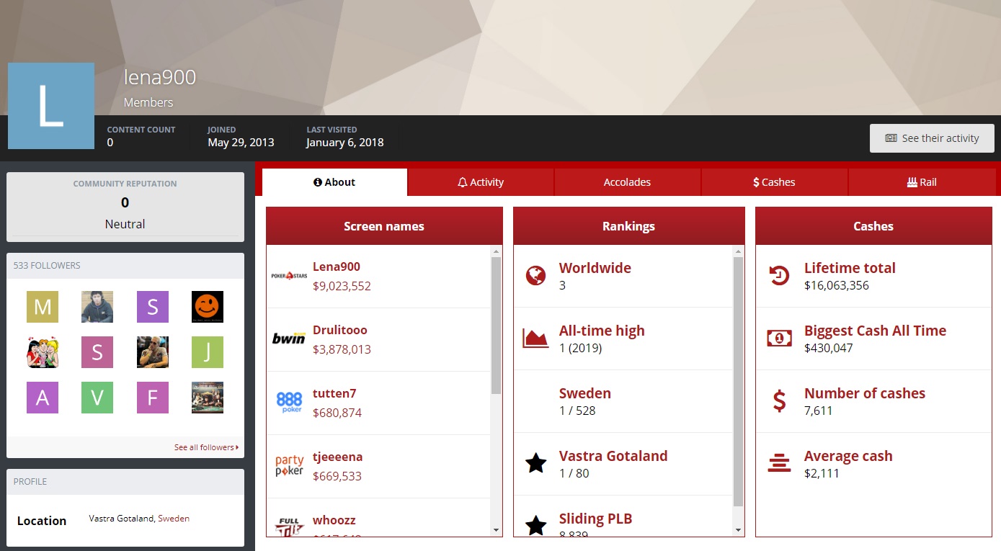Switch to the Activity tab

click(x=481, y=182)
